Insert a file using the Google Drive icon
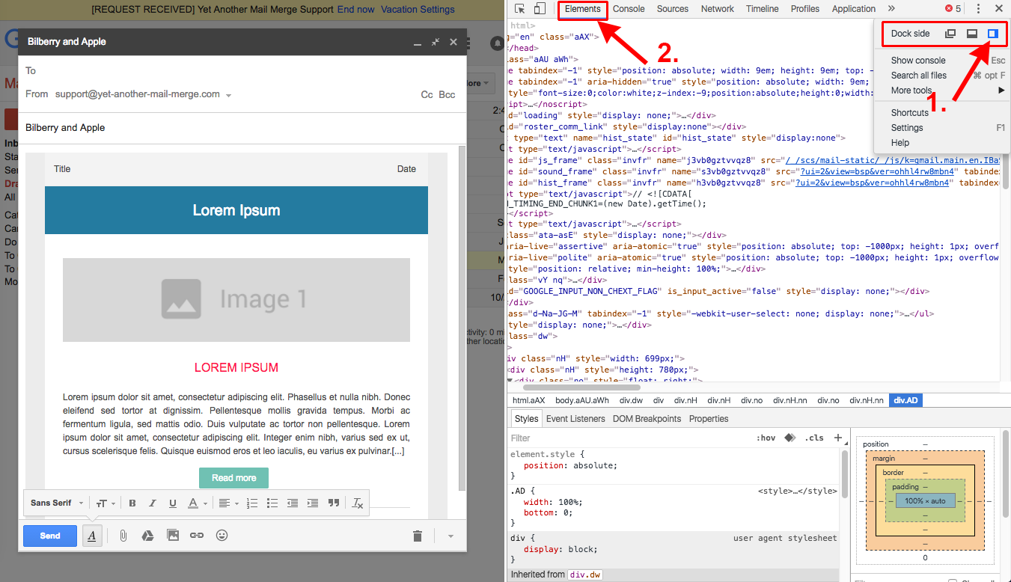This screenshot has width=1011, height=582. point(147,535)
